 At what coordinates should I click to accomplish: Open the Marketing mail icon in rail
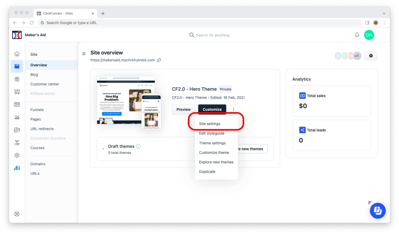[x=17, y=130]
